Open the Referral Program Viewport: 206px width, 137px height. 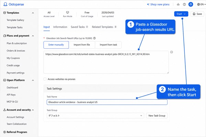pyautogui.click(x=17, y=132)
